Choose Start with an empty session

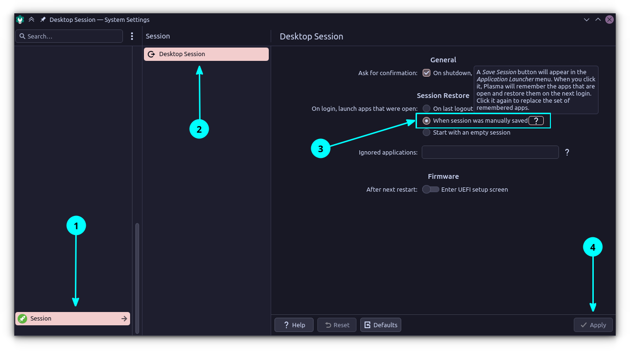point(427,132)
